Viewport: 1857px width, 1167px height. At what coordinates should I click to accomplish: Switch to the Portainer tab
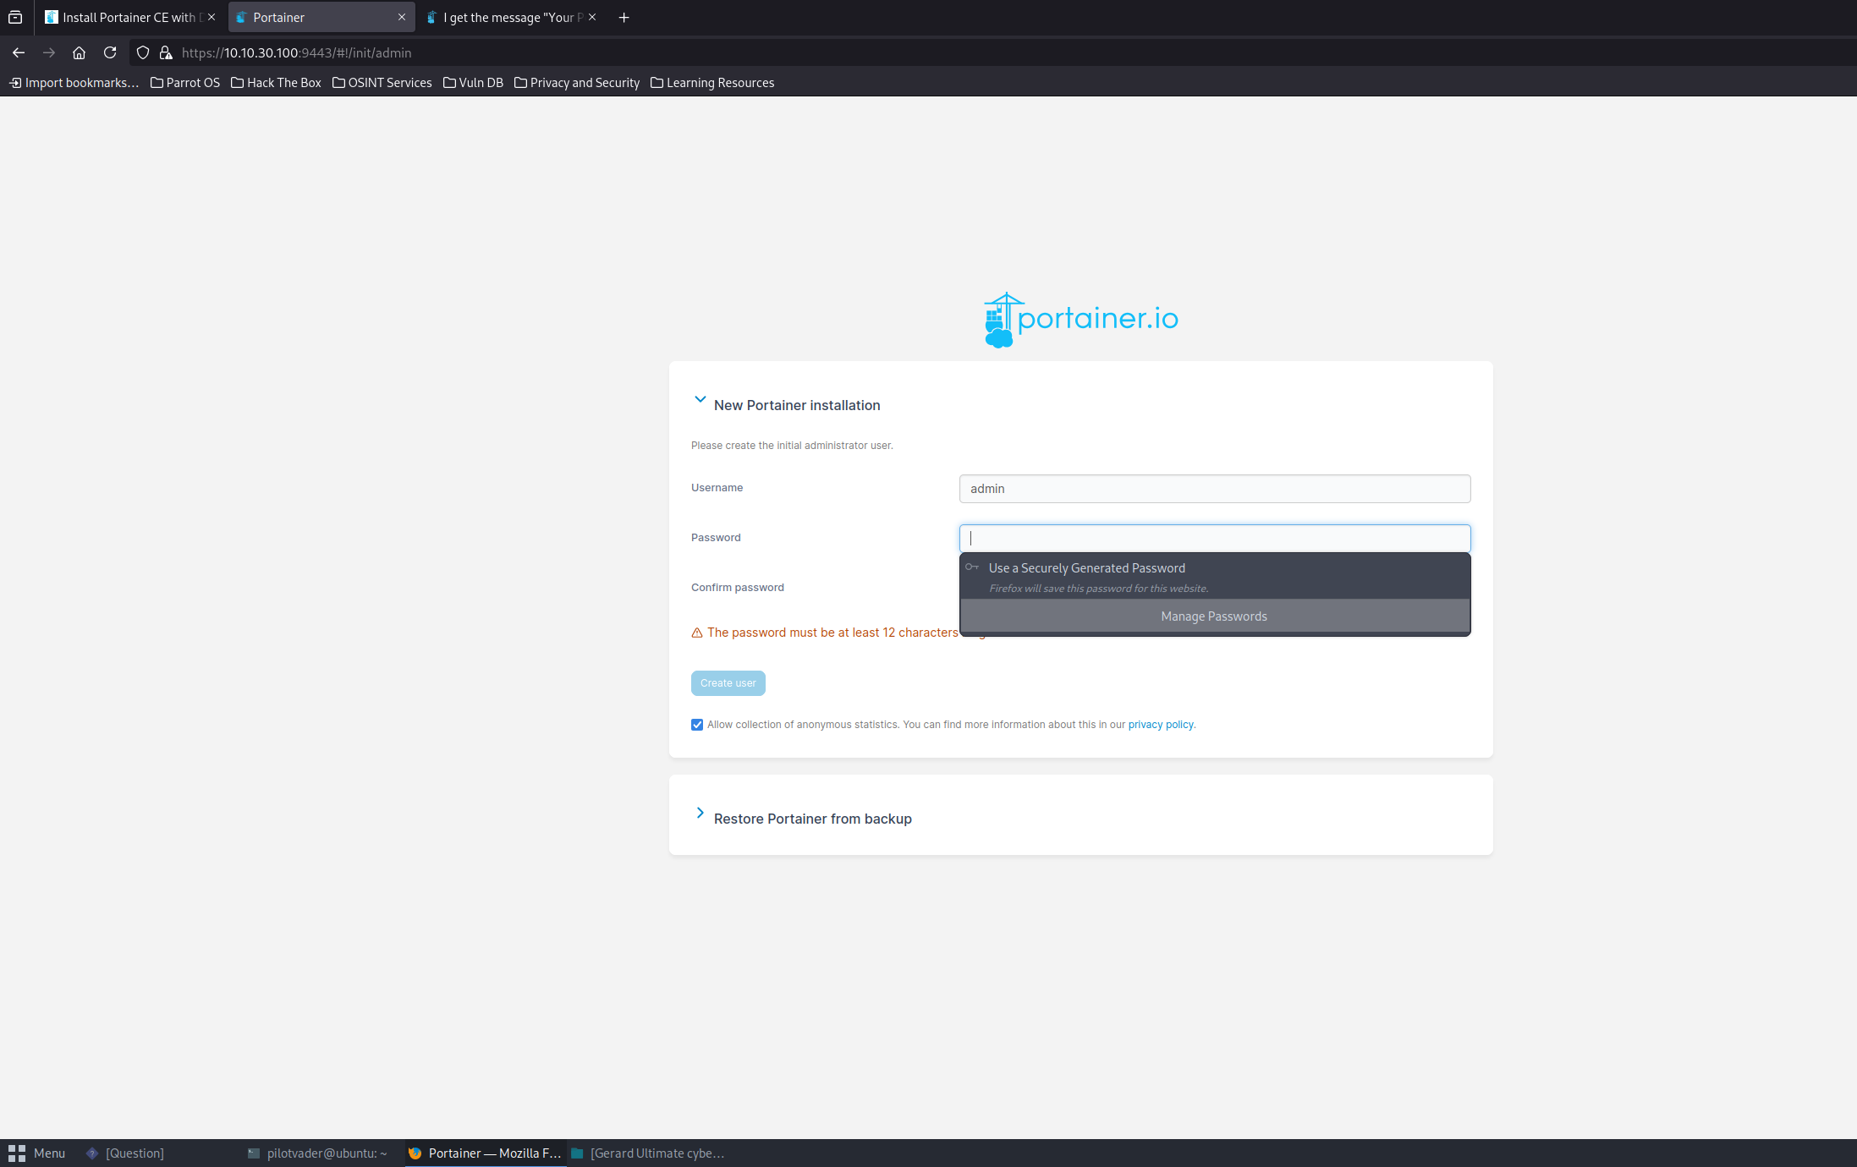click(x=279, y=17)
